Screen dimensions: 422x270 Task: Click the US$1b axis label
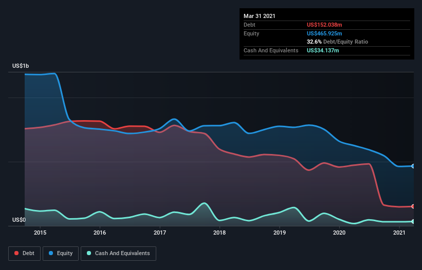coord(21,66)
